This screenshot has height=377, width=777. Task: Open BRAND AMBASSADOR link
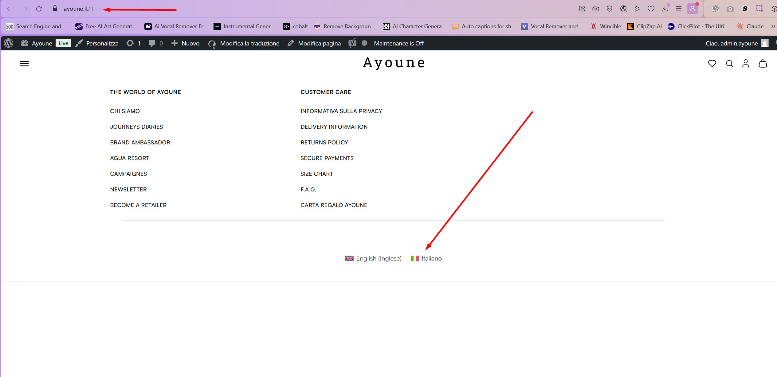pyautogui.click(x=140, y=143)
